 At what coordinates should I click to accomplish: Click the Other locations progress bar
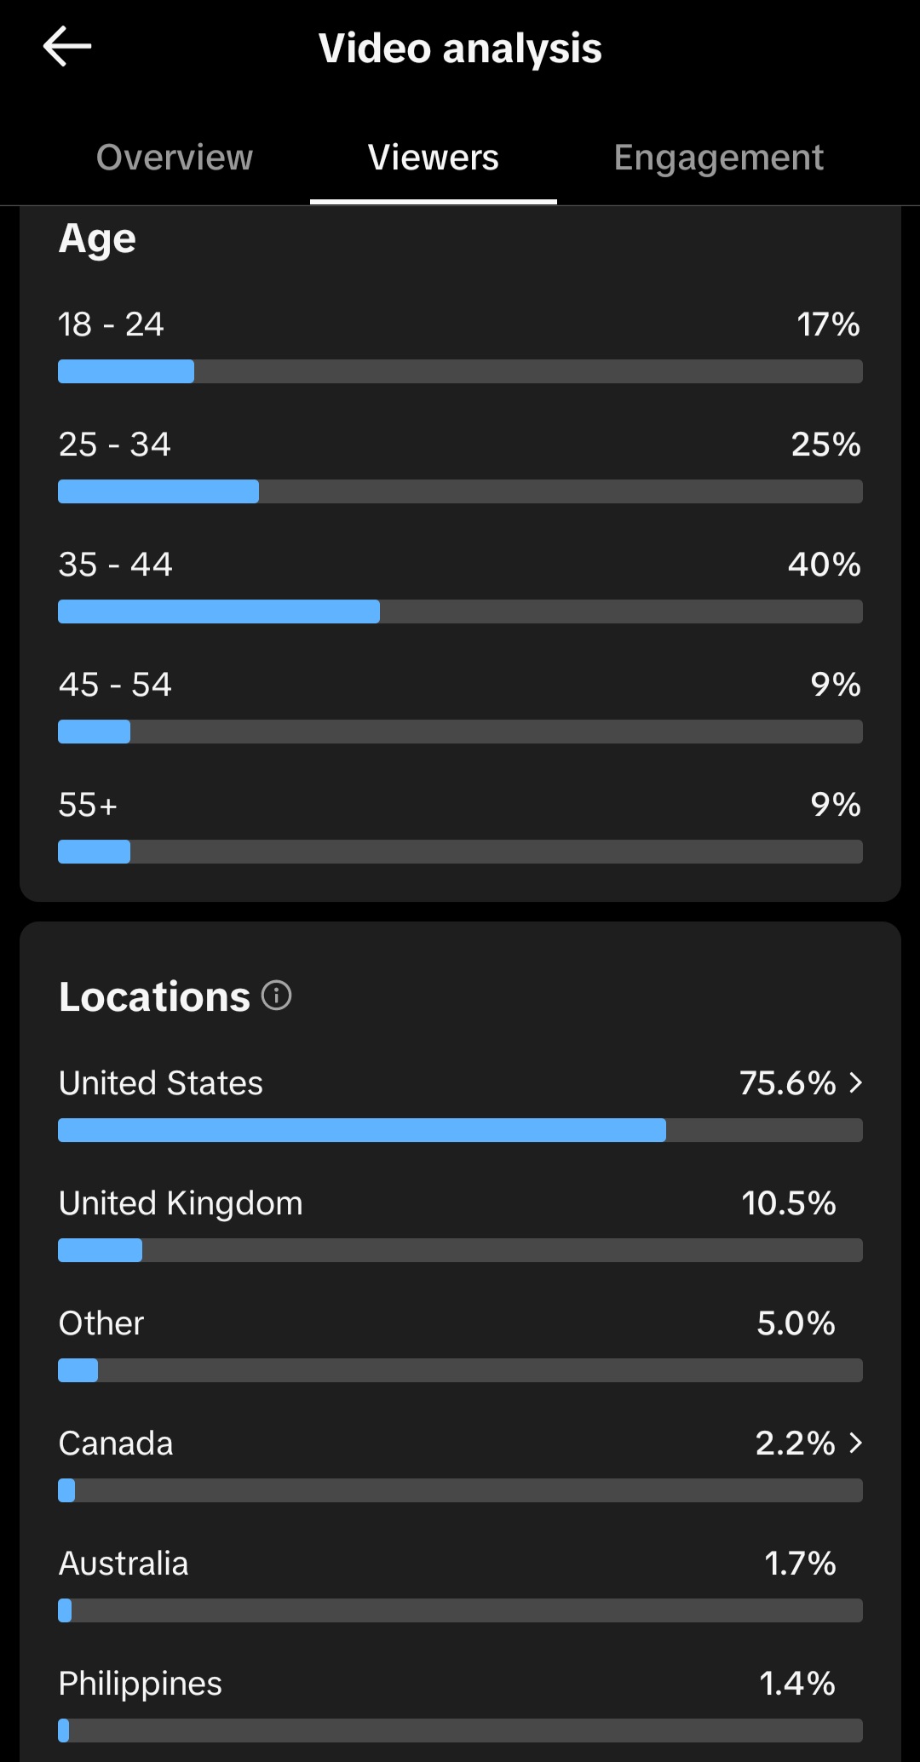pyautogui.click(x=460, y=1370)
